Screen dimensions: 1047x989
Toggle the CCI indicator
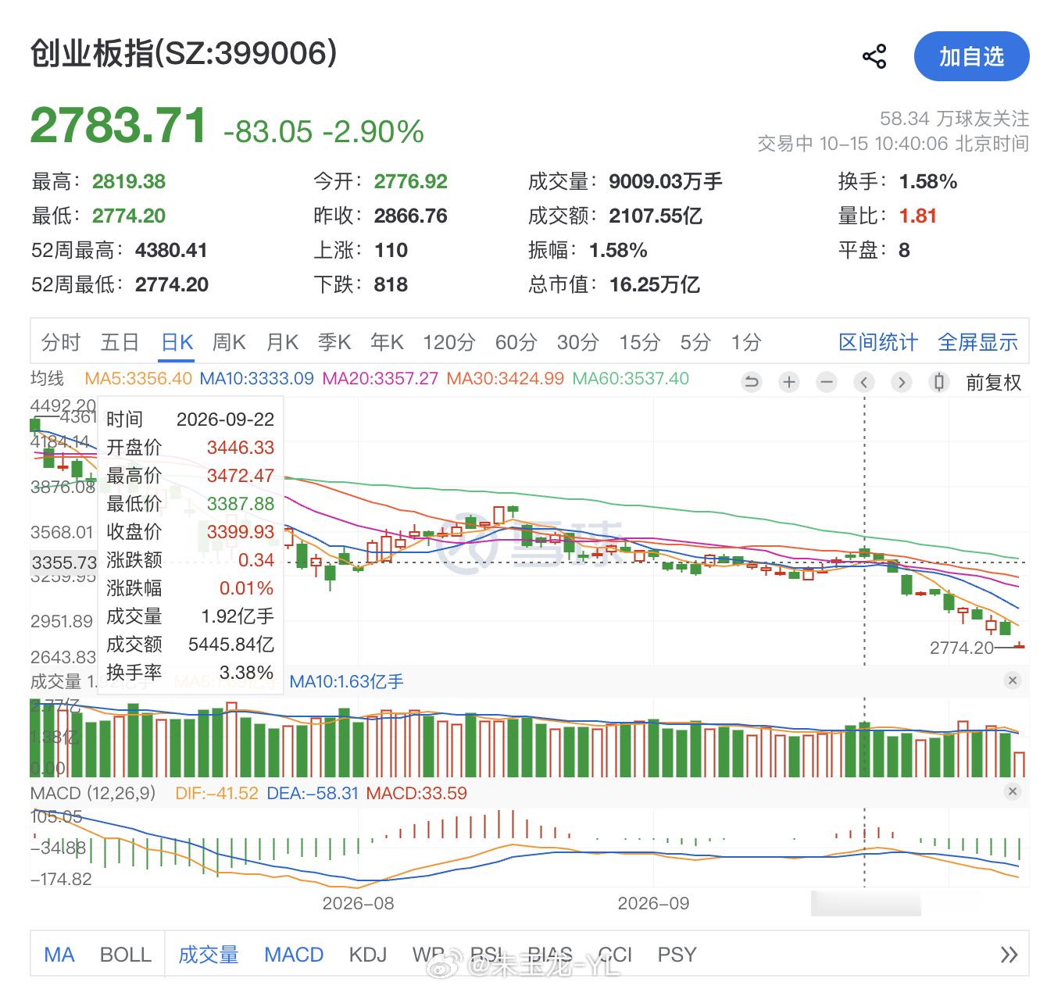615,955
